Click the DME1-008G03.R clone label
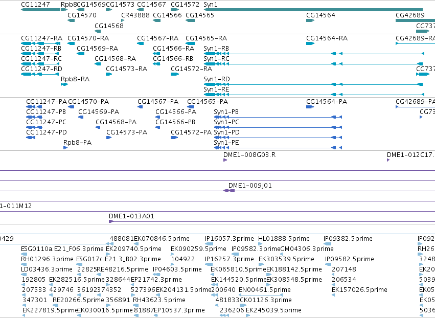Viewport: 435px width, 318px height. [x=249, y=155]
